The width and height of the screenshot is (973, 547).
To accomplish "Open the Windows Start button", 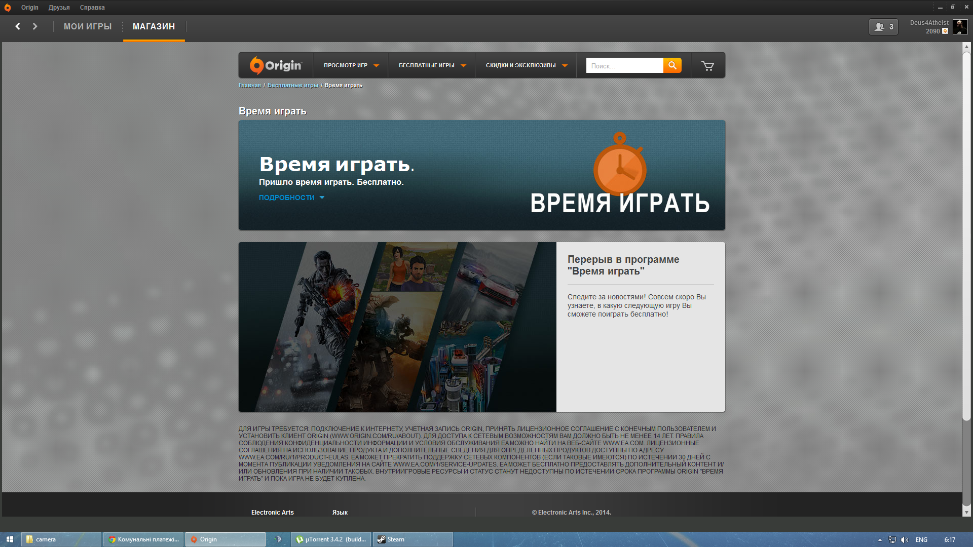I will (10, 539).
